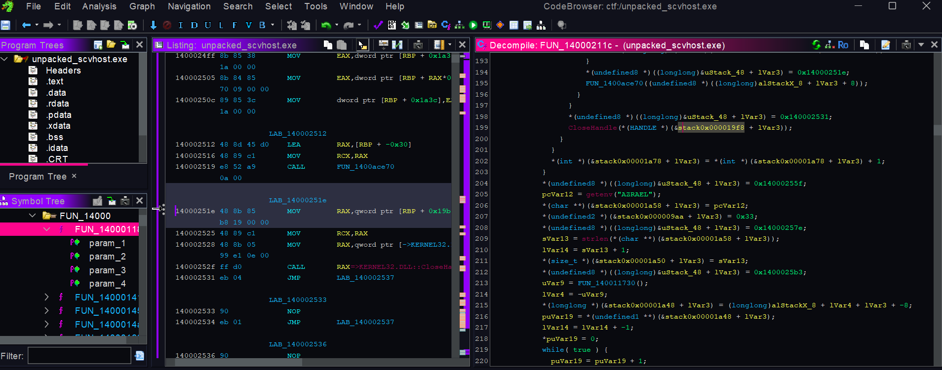
Task: Open the Navigation menu
Action: point(189,6)
